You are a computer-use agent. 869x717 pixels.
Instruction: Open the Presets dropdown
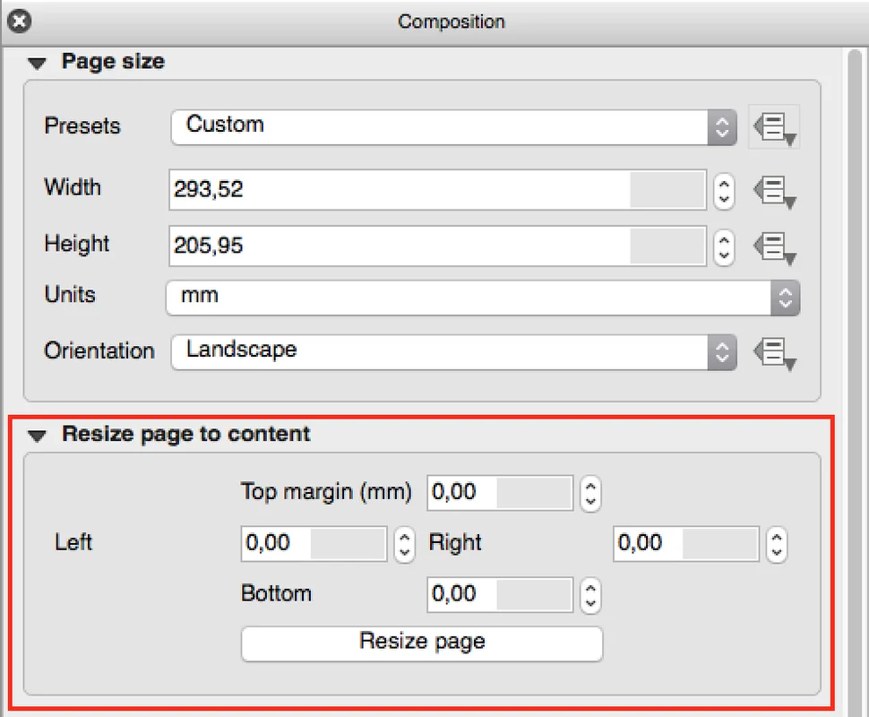(x=453, y=127)
